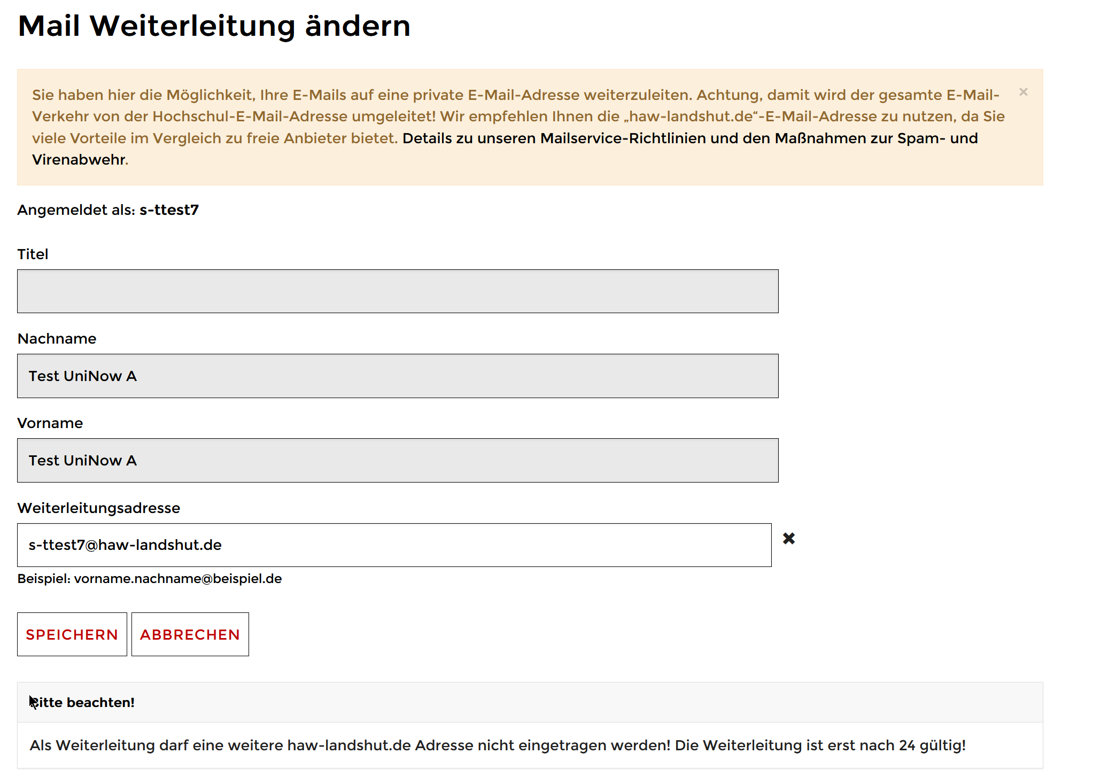
Task: Click the 'Mail Weiterleitung ändern' page heading
Action: pos(214,26)
